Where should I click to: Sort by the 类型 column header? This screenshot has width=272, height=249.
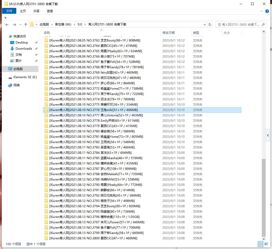(196, 33)
